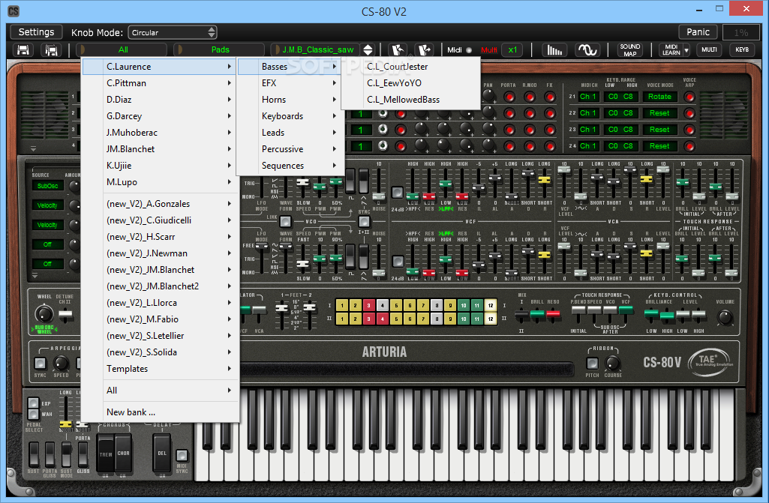The width and height of the screenshot is (769, 503).
Task: Open the SubOsc modulation source selector
Action: pyautogui.click(x=47, y=186)
